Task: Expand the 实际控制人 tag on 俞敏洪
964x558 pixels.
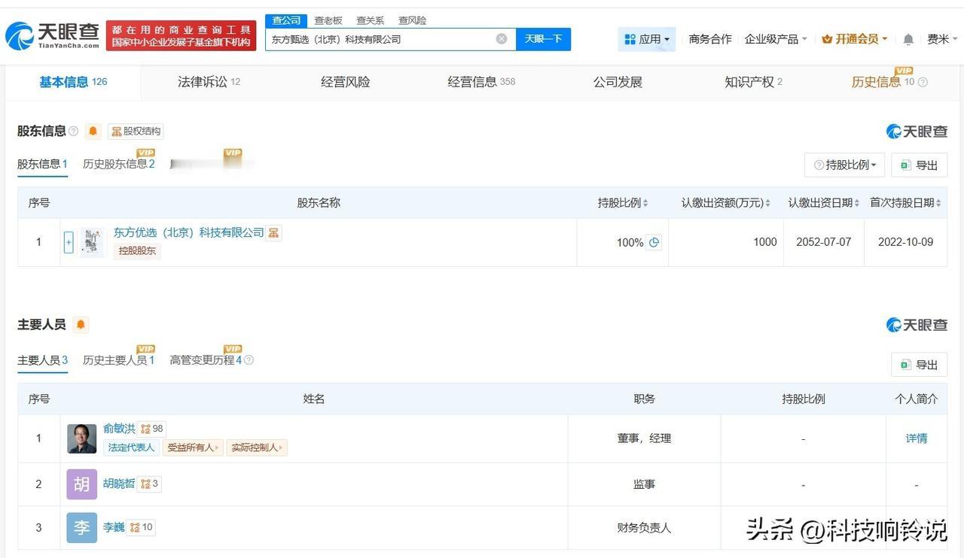Action: 257,447
